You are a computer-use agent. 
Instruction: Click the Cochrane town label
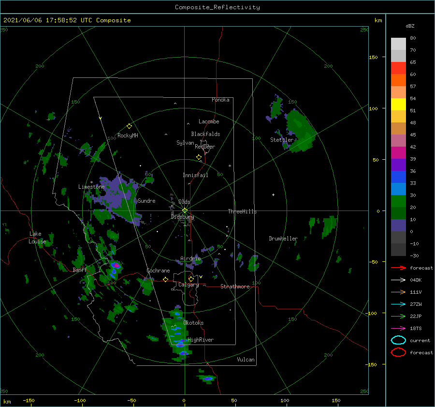(x=158, y=271)
